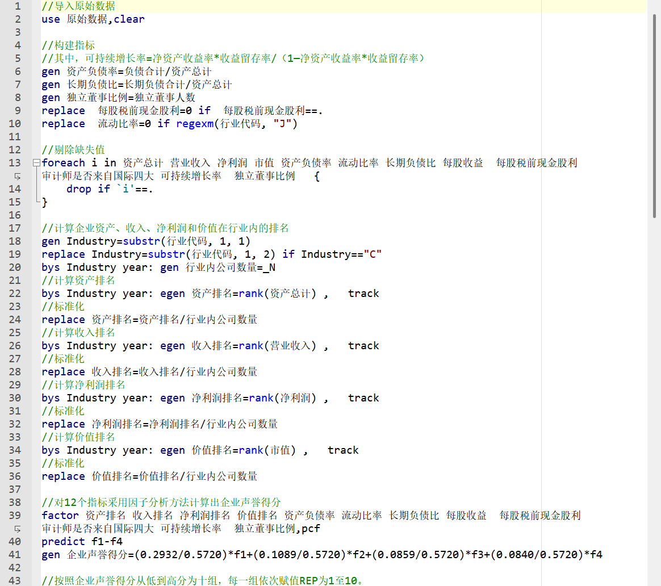661x586 pixels.
Task: Select line number 1 in the gutter
Action: point(18,6)
